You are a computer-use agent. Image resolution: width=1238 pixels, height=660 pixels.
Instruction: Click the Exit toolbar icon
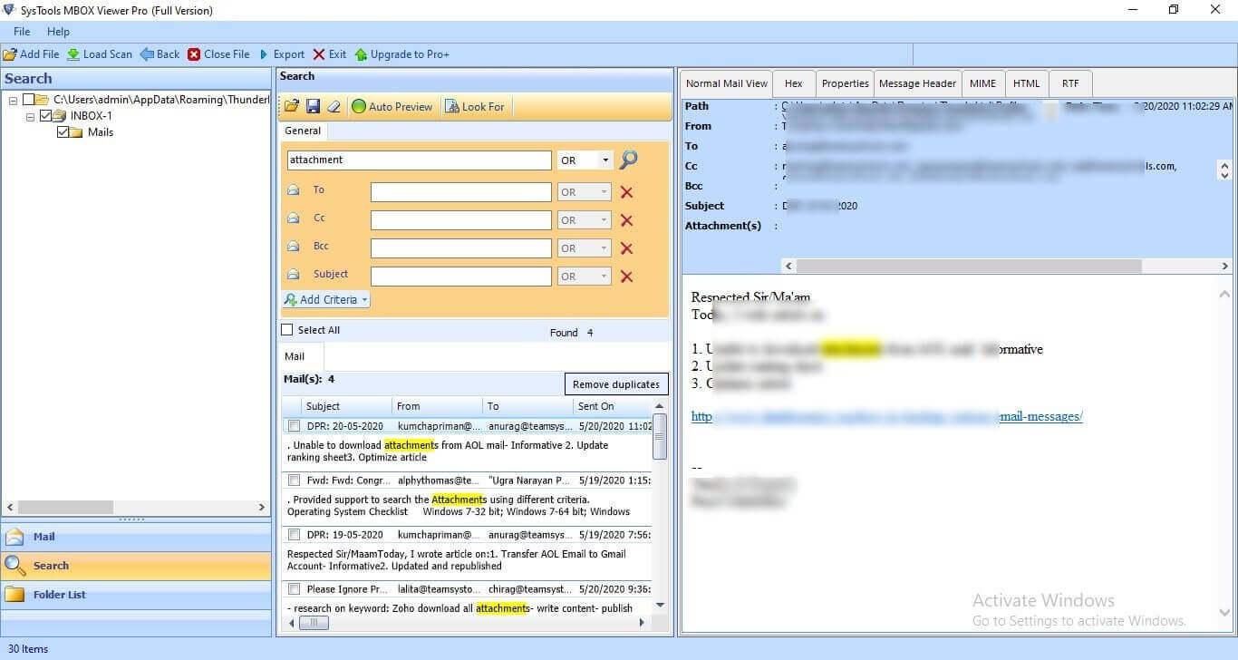(319, 54)
